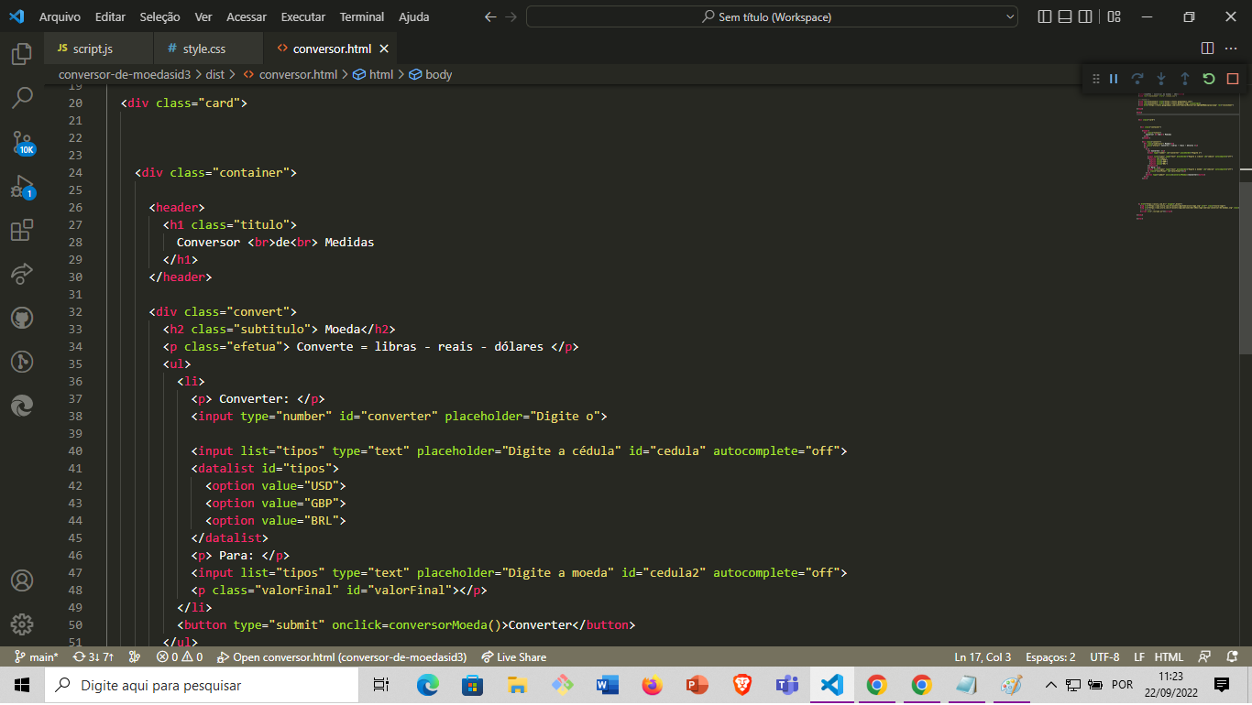Screen dimensions: 1252x705
Task: Switch to the style.css tab
Action: 207,49
